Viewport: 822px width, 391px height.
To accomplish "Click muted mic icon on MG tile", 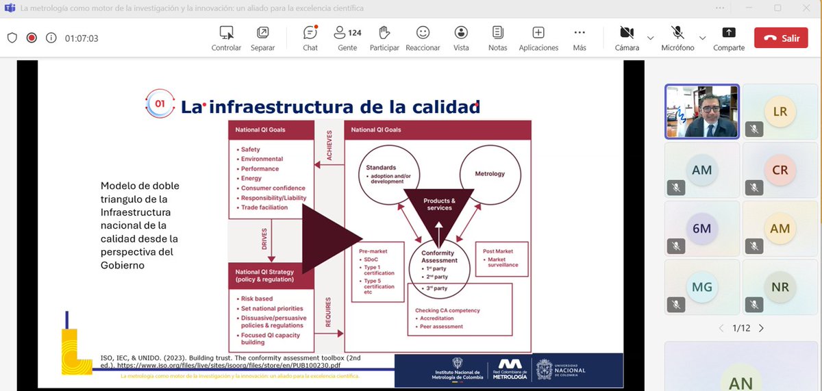I will 677,305.
